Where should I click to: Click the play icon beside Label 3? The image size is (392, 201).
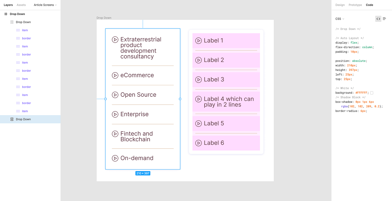[x=198, y=80]
